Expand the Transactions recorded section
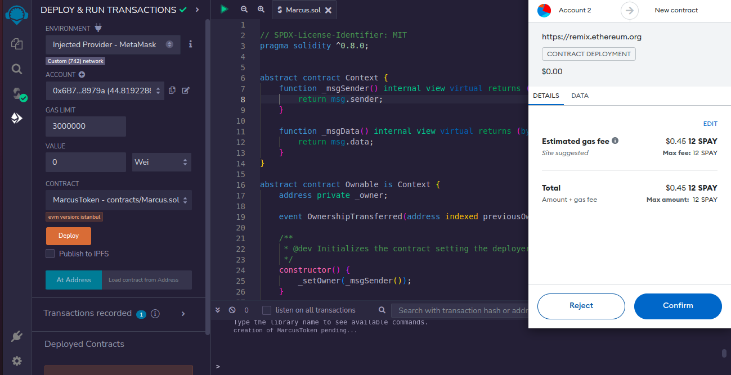This screenshot has width=731, height=375. pyautogui.click(x=183, y=314)
